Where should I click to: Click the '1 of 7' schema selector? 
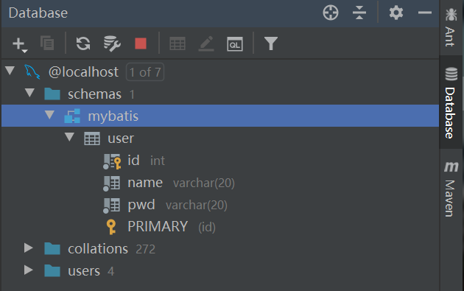click(145, 72)
